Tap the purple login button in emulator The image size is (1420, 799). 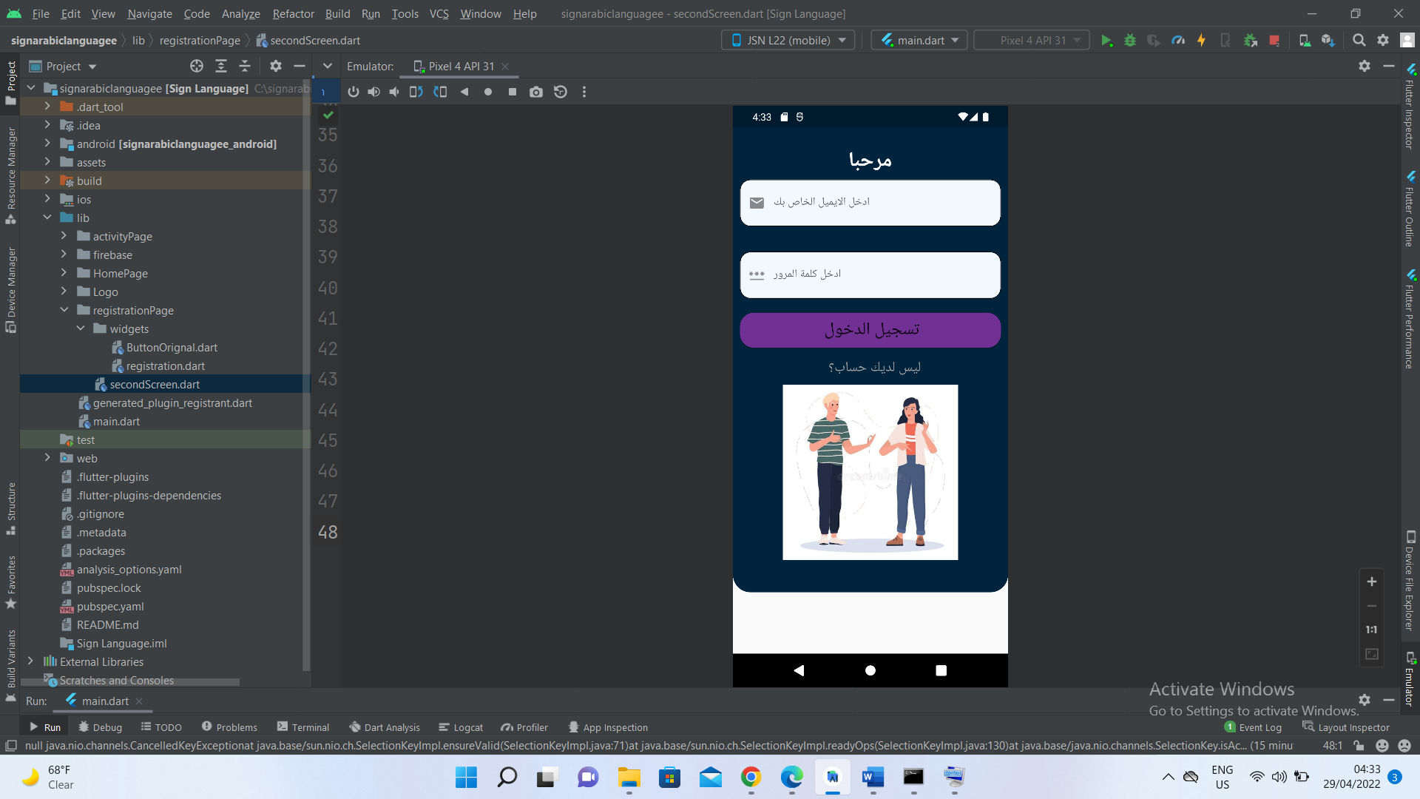pyautogui.click(x=870, y=330)
